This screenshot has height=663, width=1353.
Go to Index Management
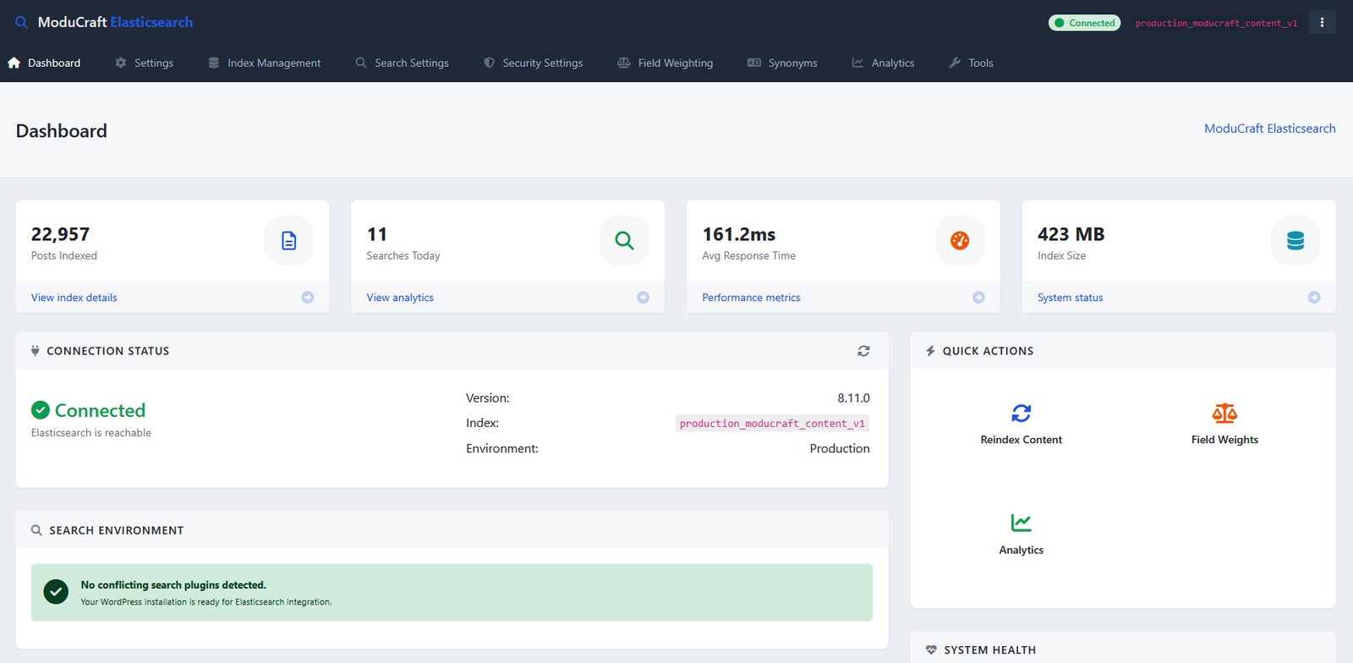[x=265, y=63]
